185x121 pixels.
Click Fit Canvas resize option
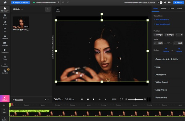(166, 50)
